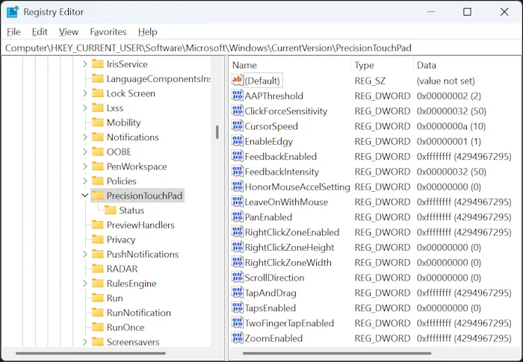This screenshot has height=362, width=523.
Task: Click the ScrollDirection DWORD icon
Action: tap(237, 278)
